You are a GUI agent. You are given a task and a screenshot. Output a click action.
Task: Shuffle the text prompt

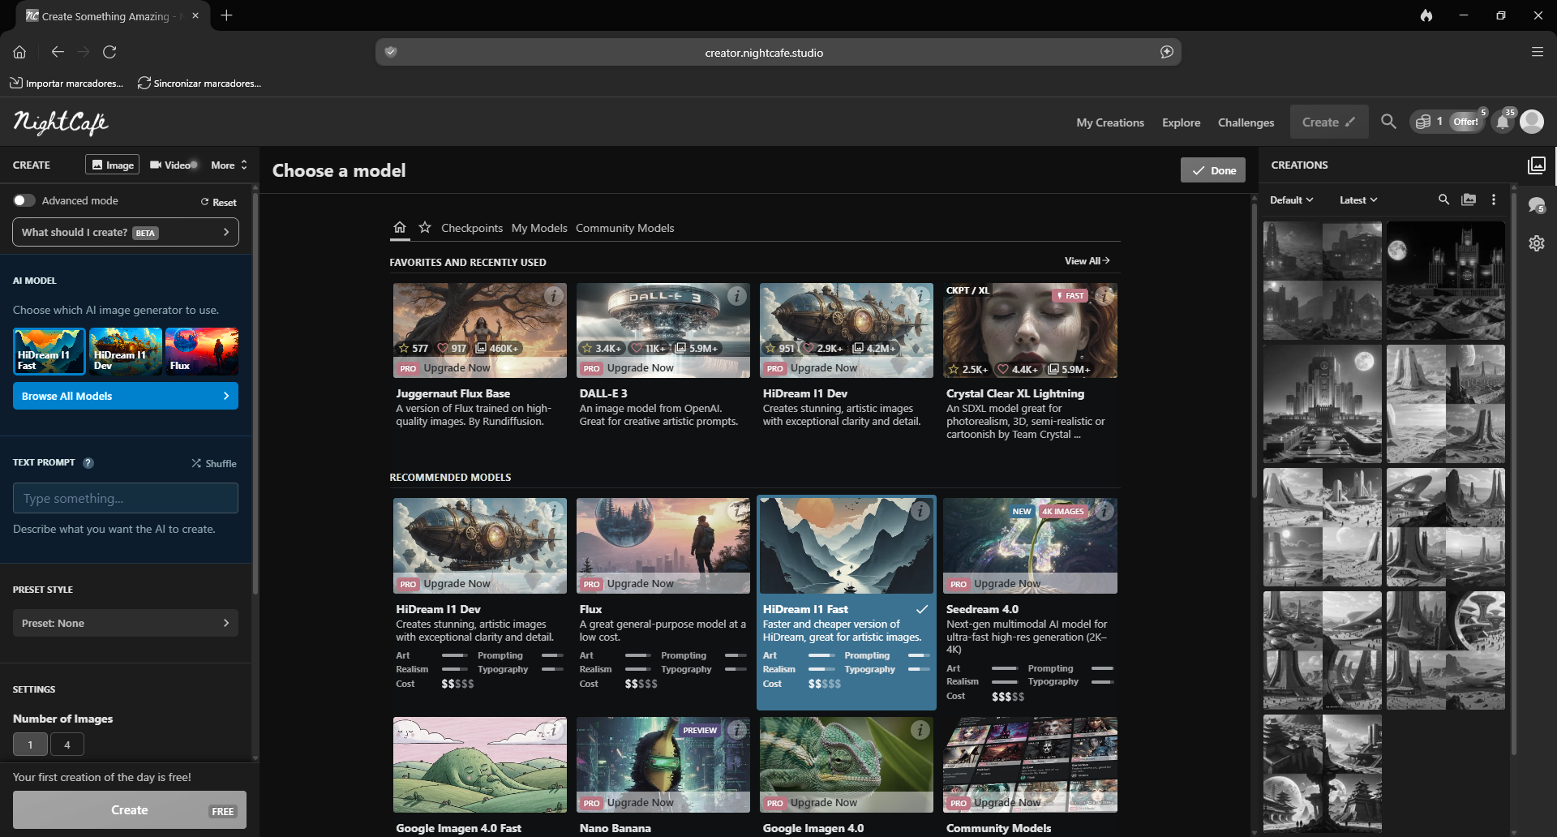pos(213,463)
